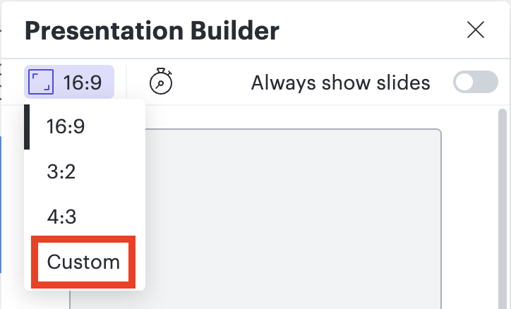Click the blank header area beside the title
This screenshot has width=511, height=309.
point(367,30)
